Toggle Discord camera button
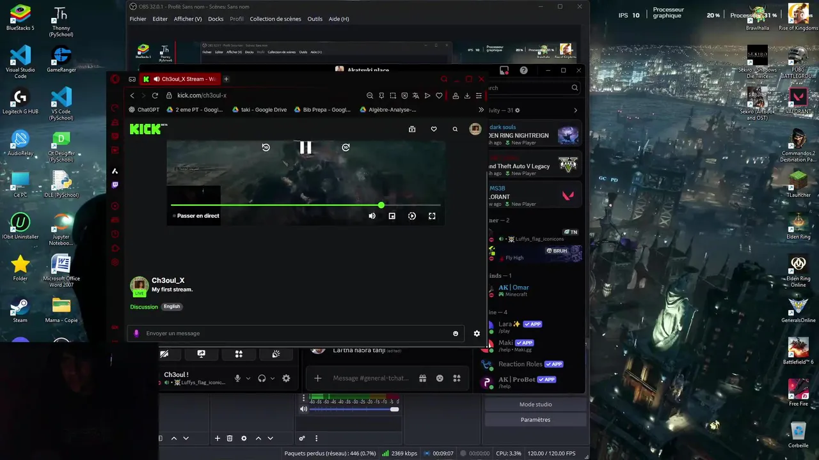This screenshot has width=819, height=460. (164, 354)
